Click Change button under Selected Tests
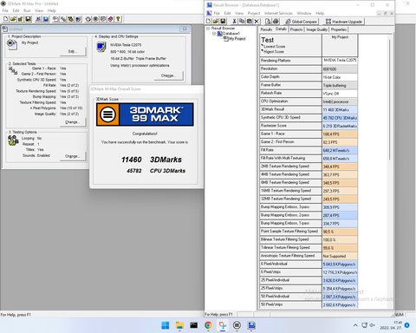Screen dimensions: 416x333 point(73,122)
